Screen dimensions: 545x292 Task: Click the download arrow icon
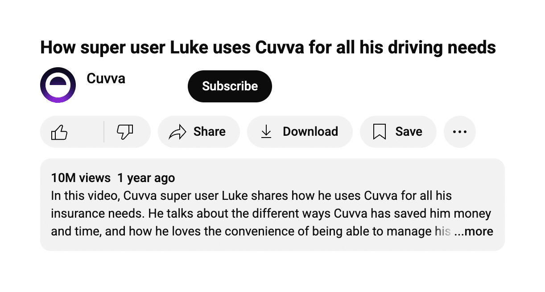(x=266, y=132)
